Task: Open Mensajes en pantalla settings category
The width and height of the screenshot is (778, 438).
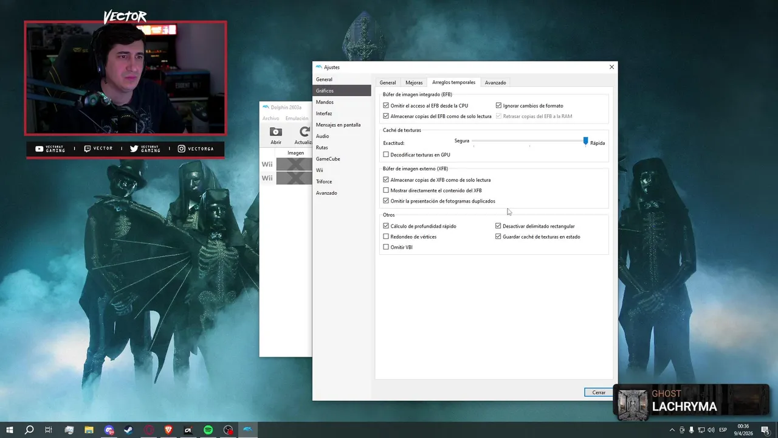Action: (x=342, y=125)
